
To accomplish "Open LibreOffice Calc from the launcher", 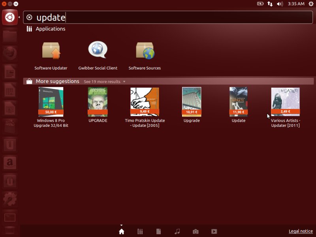I will (9, 90).
